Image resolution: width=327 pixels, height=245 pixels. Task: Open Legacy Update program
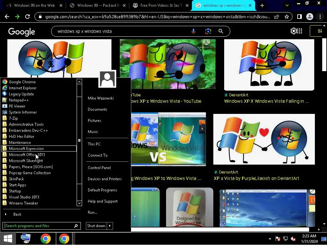tap(39, 94)
